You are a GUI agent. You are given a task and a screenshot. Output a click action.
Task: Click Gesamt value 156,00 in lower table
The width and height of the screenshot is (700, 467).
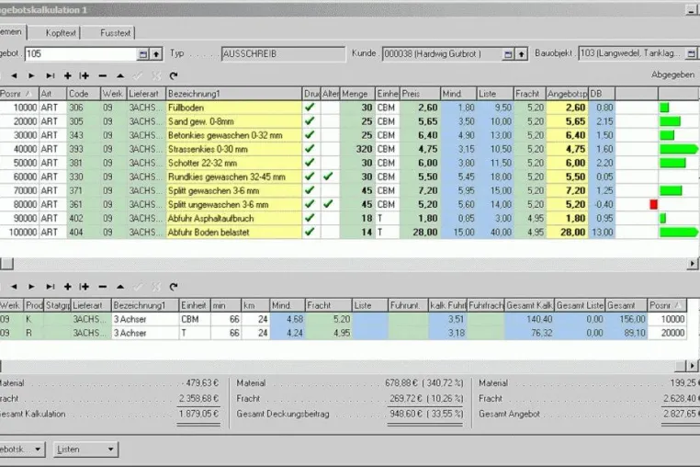pos(626,319)
